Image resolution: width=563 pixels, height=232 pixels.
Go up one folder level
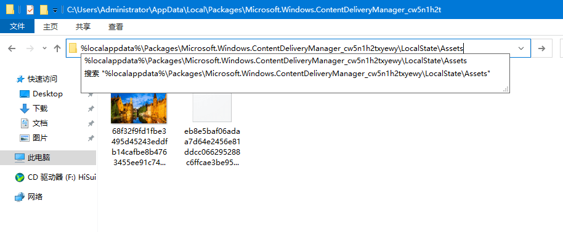tap(57, 48)
